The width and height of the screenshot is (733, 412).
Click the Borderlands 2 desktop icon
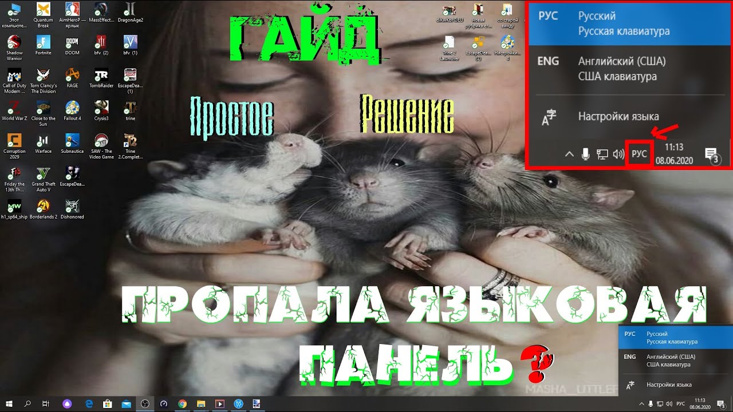(x=44, y=209)
